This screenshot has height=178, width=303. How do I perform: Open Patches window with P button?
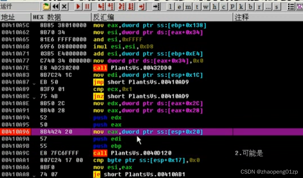coord(232,7)
